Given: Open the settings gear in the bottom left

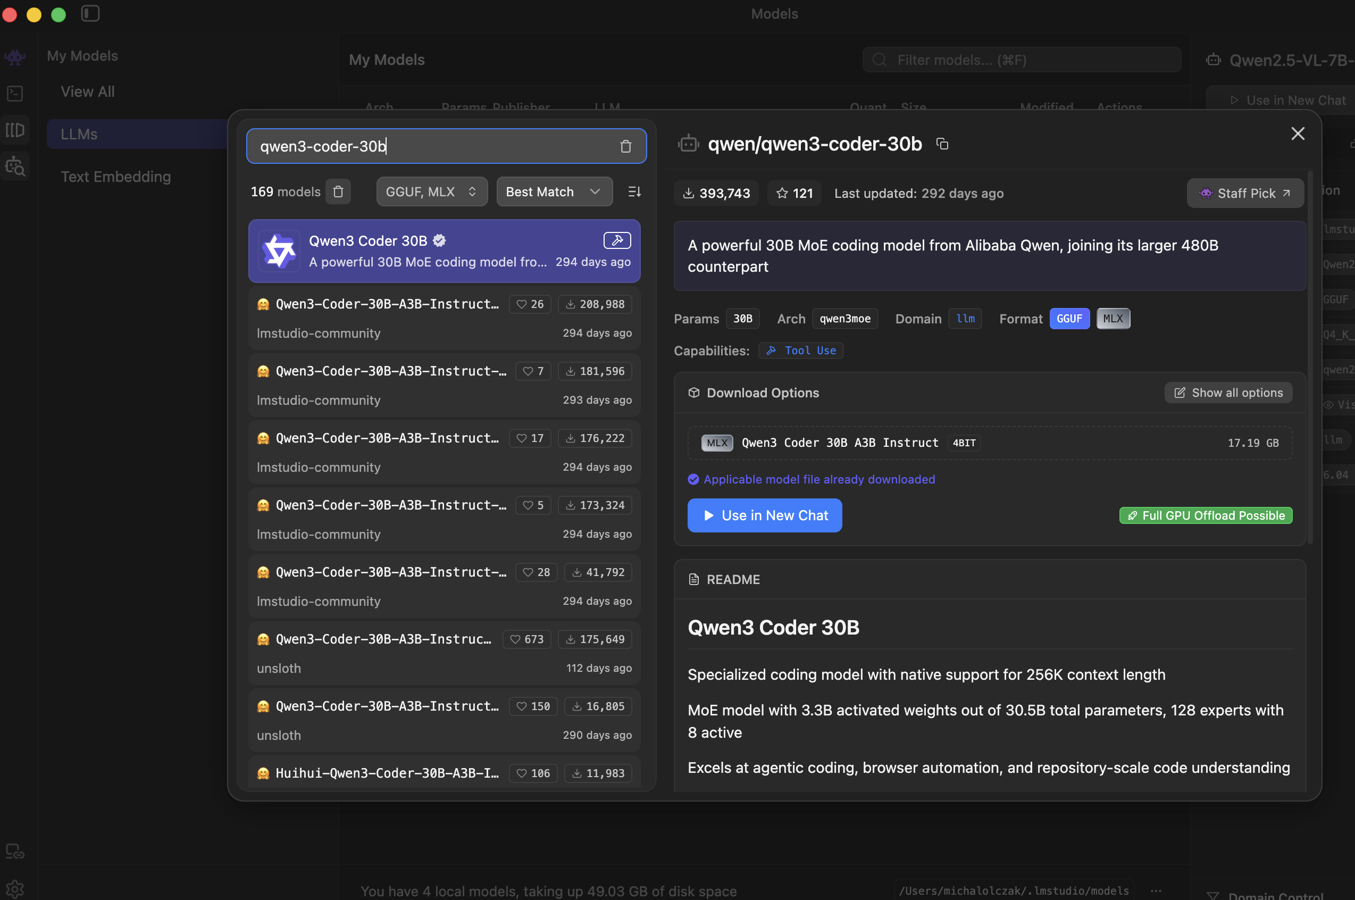Looking at the screenshot, I should [15, 889].
